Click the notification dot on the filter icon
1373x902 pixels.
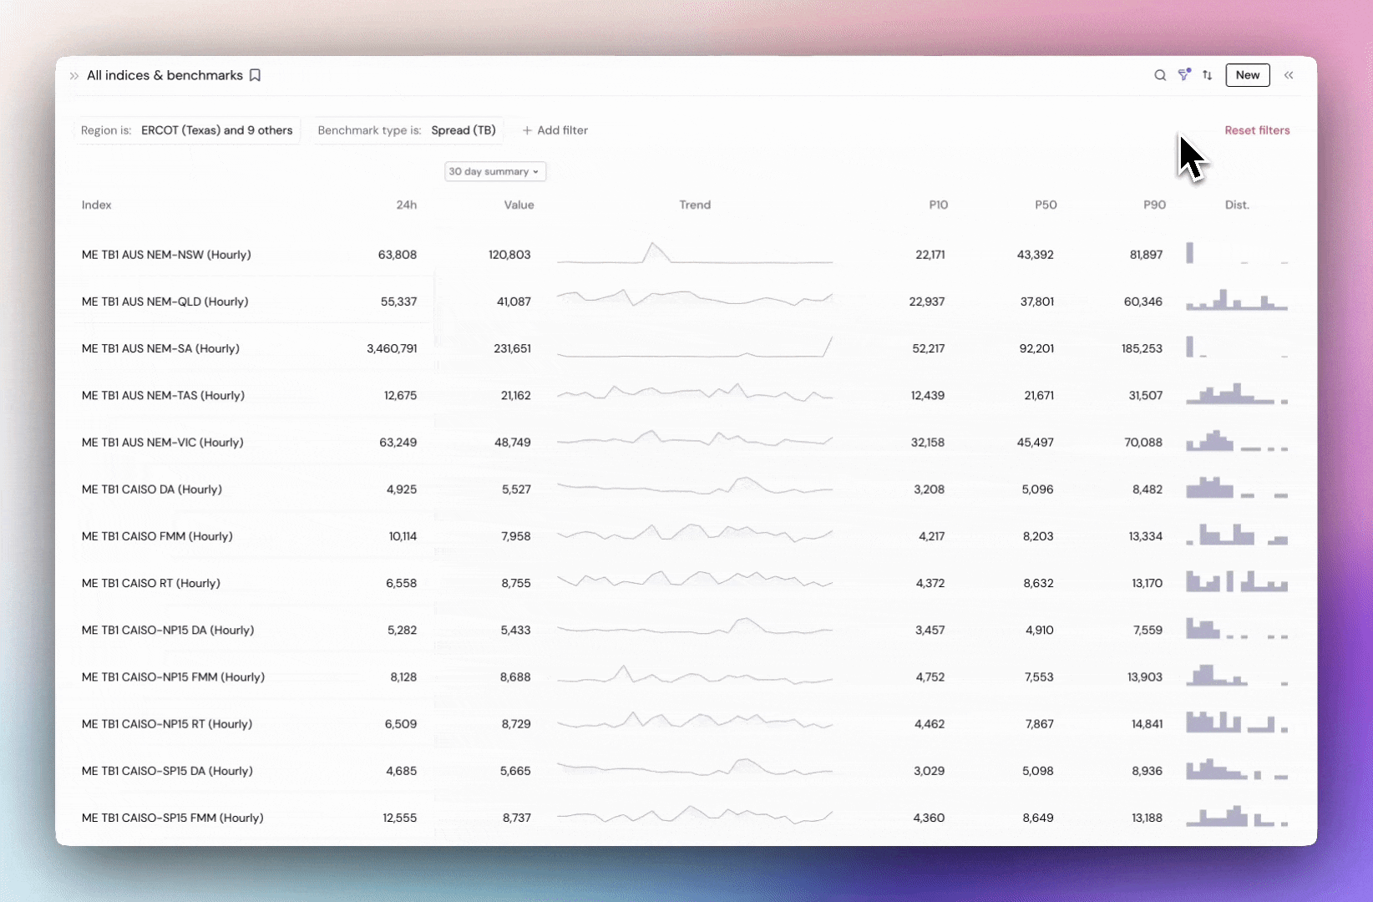pyautogui.click(x=1189, y=70)
